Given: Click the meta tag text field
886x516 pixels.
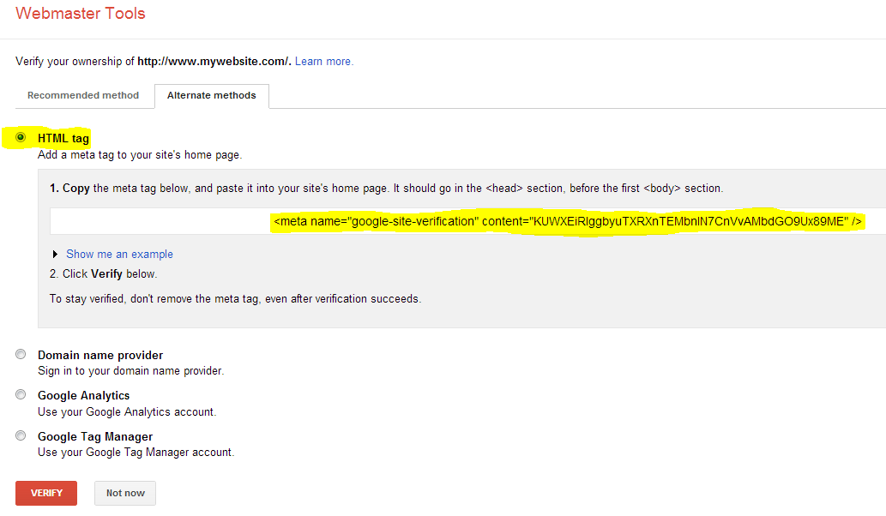Looking at the screenshot, I should tap(467, 221).
